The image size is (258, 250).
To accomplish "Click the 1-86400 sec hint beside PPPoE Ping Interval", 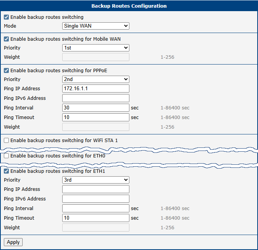I will point(175,108).
